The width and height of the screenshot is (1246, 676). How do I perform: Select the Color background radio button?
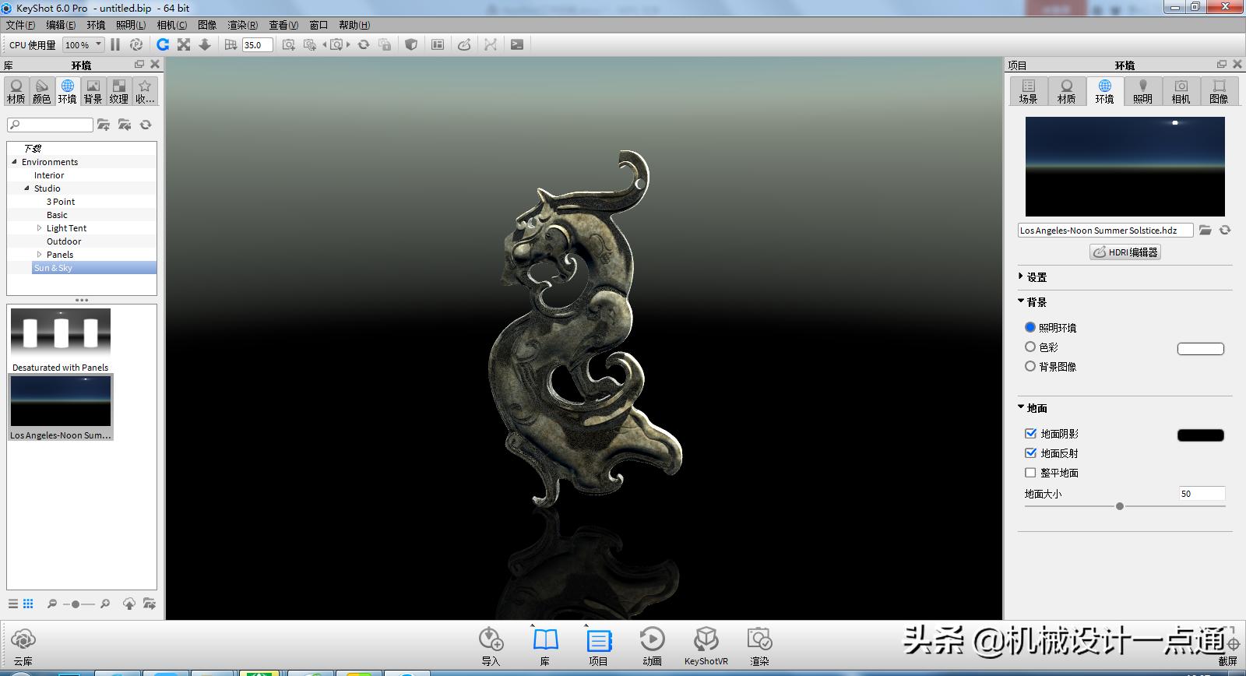pyautogui.click(x=1030, y=347)
